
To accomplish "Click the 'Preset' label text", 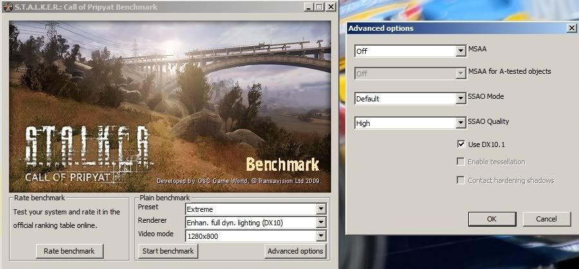I will coord(147,207).
